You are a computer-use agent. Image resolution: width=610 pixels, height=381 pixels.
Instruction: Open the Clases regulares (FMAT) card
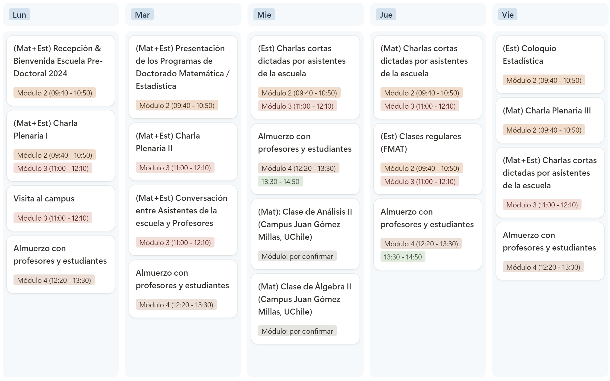[428, 159]
